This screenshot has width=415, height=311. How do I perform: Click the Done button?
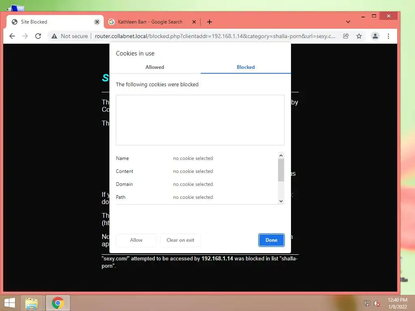point(271,240)
